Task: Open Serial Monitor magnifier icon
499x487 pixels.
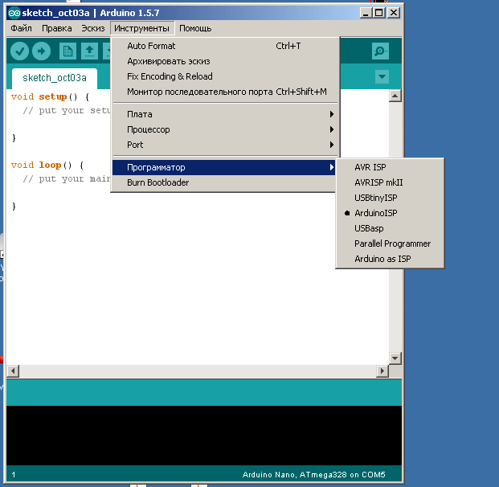Action: point(380,51)
